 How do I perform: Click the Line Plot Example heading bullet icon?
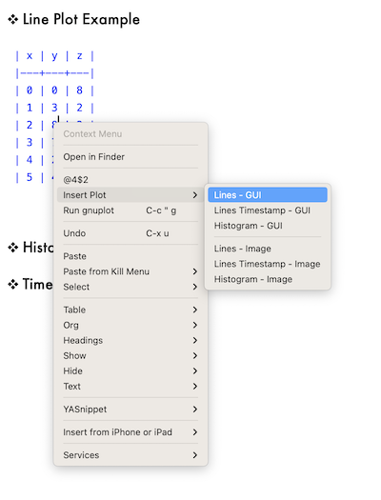pyautogui.click(x=13, y=19)
